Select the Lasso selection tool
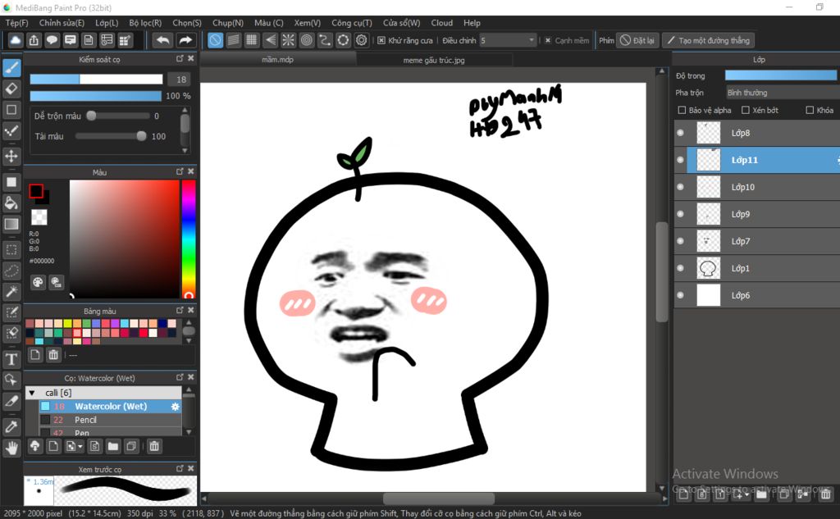 (x=11, y=271)
